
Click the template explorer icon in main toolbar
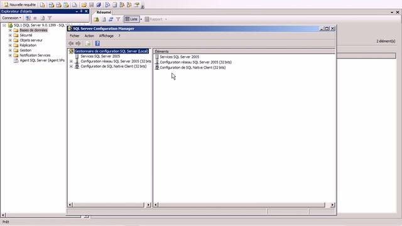coord(129,4)
